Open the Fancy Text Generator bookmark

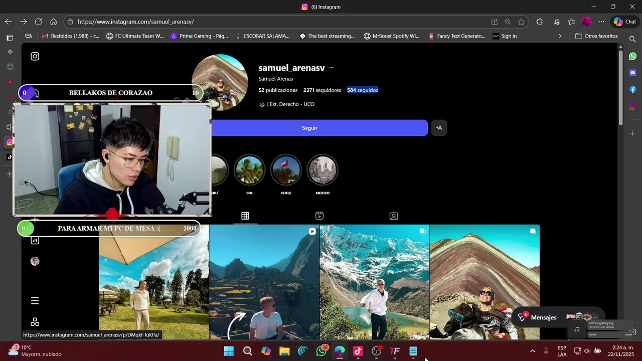coord(457,36)
